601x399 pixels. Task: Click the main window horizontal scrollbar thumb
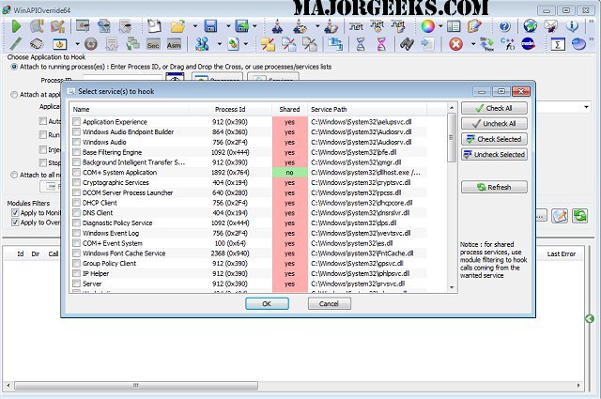coord(136,385)
